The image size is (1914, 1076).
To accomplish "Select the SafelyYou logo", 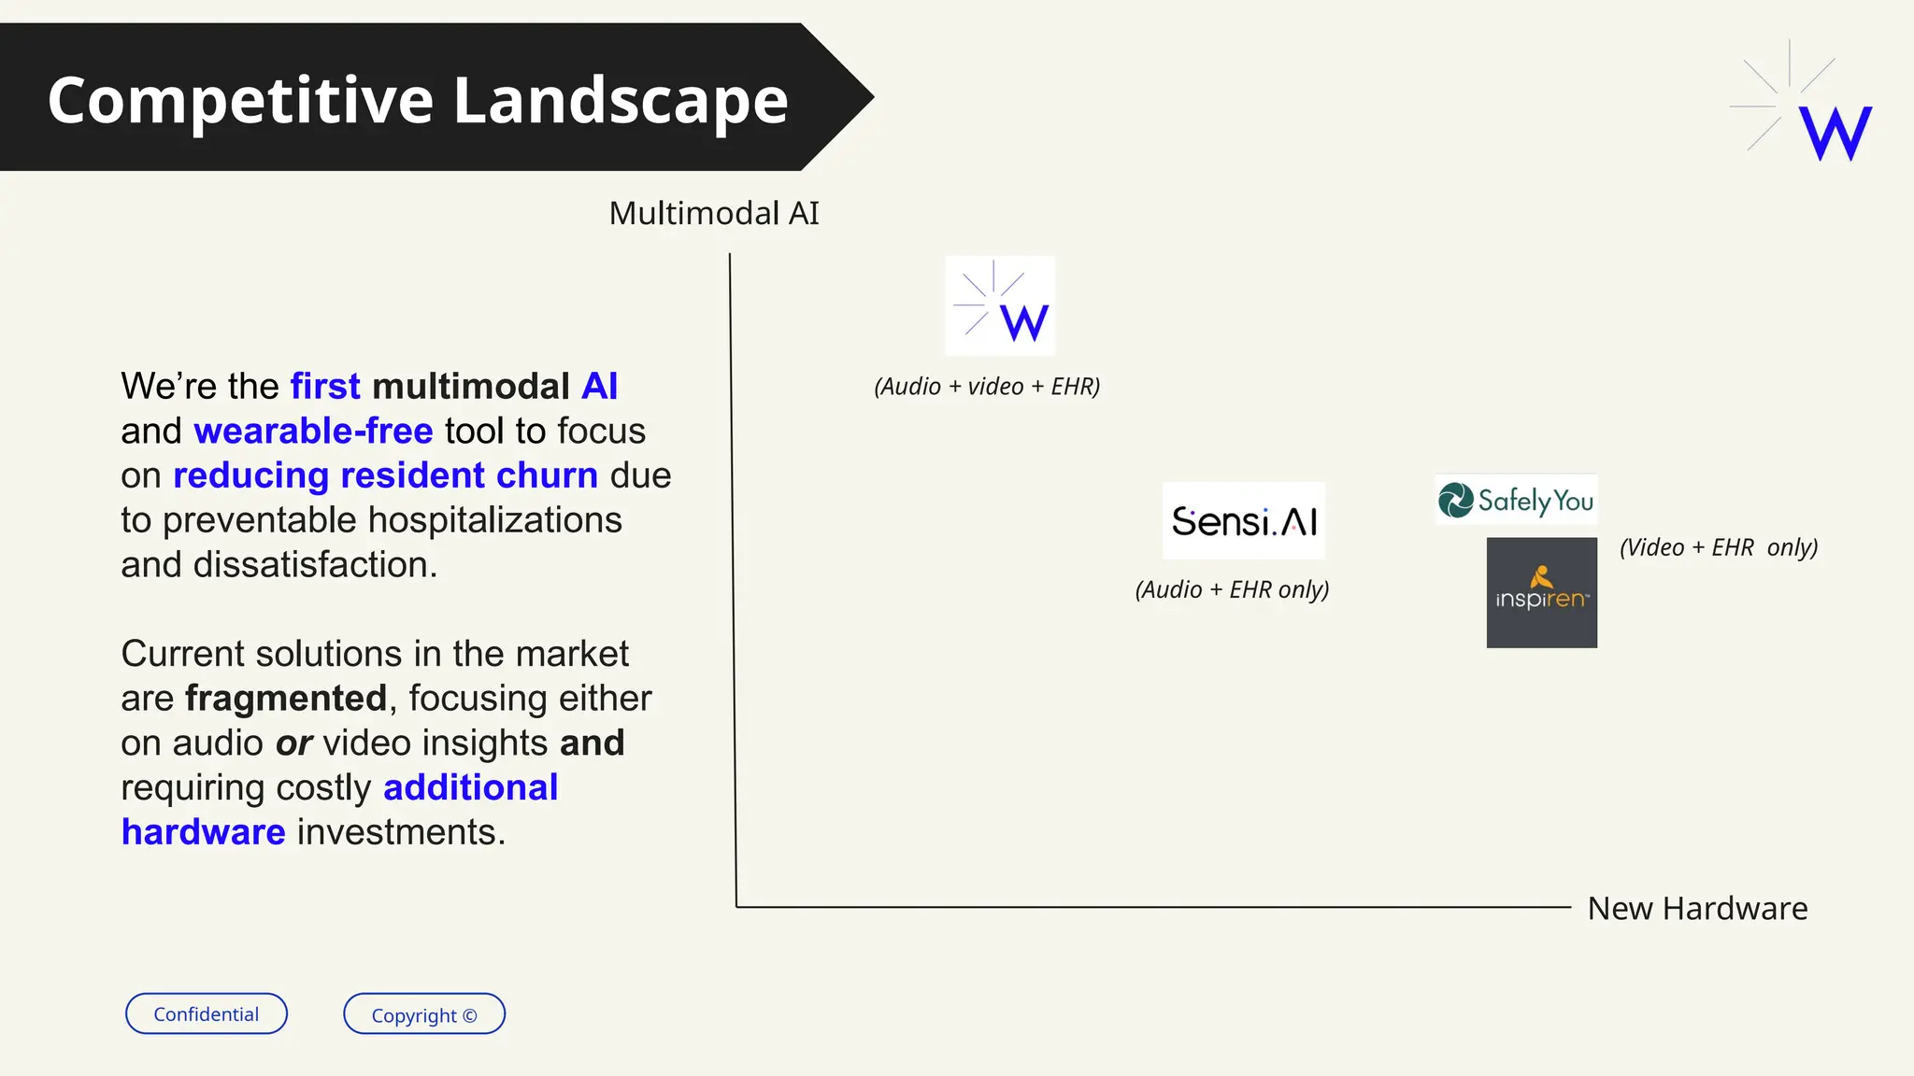I will point(1516,501).
